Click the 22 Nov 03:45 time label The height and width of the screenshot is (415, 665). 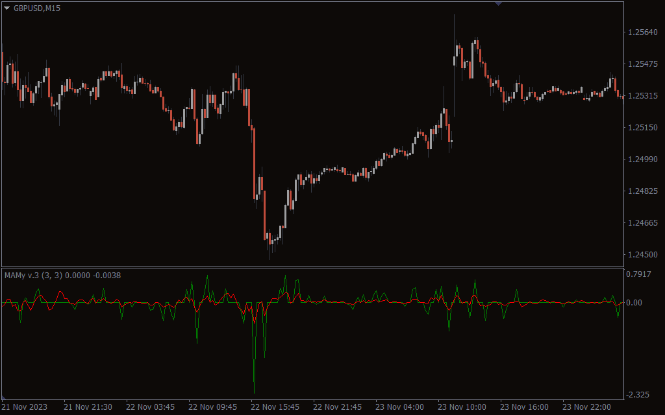tap(150, 407)
